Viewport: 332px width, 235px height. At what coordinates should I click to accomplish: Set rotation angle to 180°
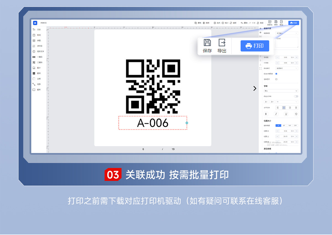point(290,126)
